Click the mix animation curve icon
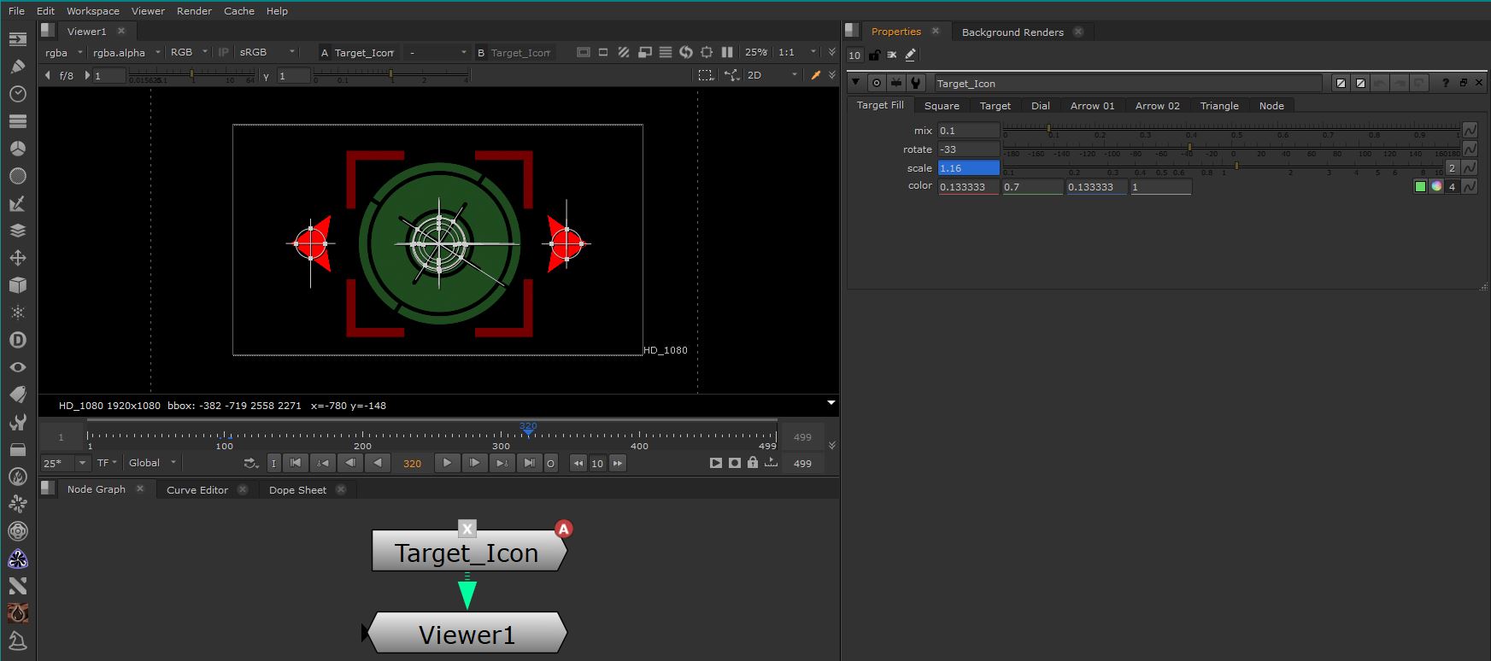Viewport: 1491px width, 661px height. click(1470, 131)
